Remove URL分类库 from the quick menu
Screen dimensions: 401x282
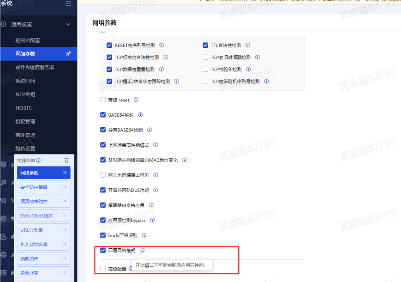(x=65, y=230)
